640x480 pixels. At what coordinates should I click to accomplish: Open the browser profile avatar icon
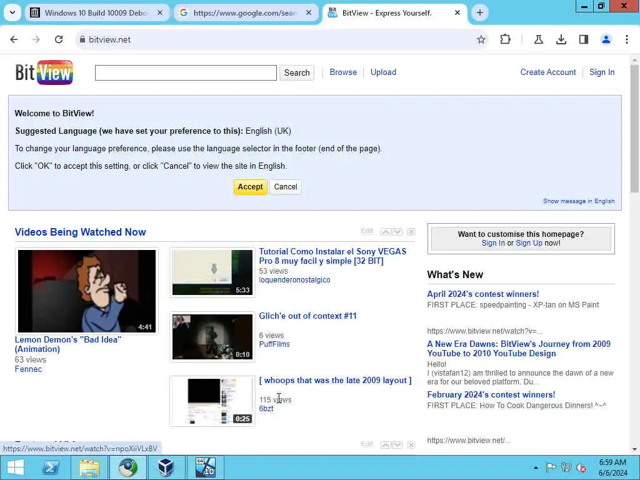coord(606,39)
